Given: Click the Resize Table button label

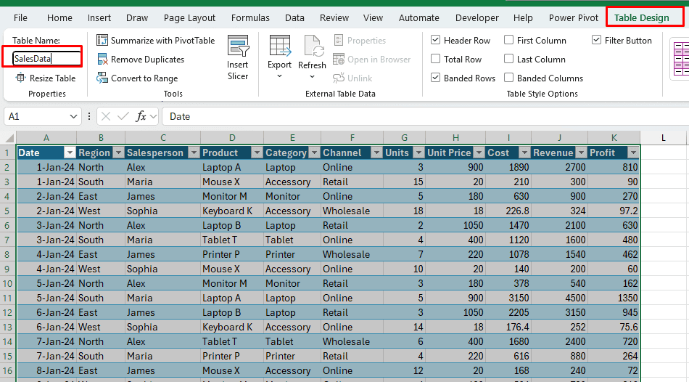Looking at the screenshot, I should (52, 78).
